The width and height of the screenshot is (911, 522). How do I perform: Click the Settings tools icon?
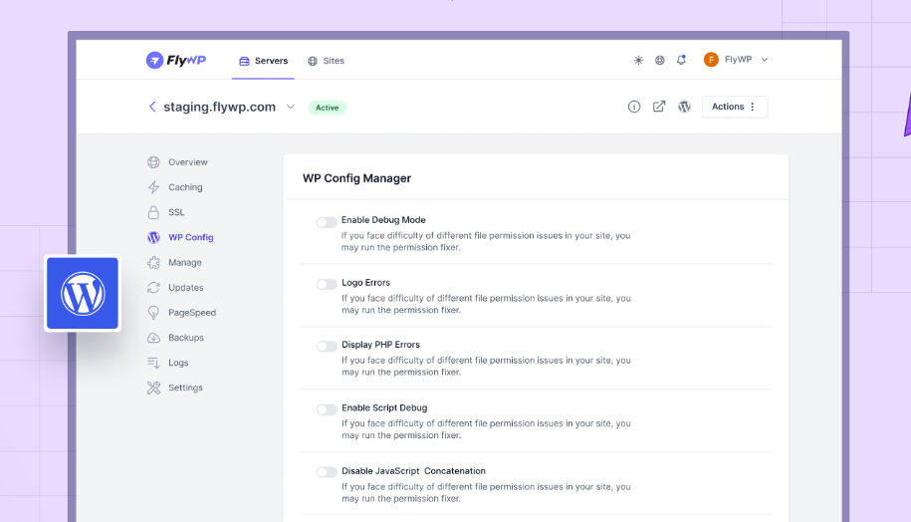click(153, 388)
